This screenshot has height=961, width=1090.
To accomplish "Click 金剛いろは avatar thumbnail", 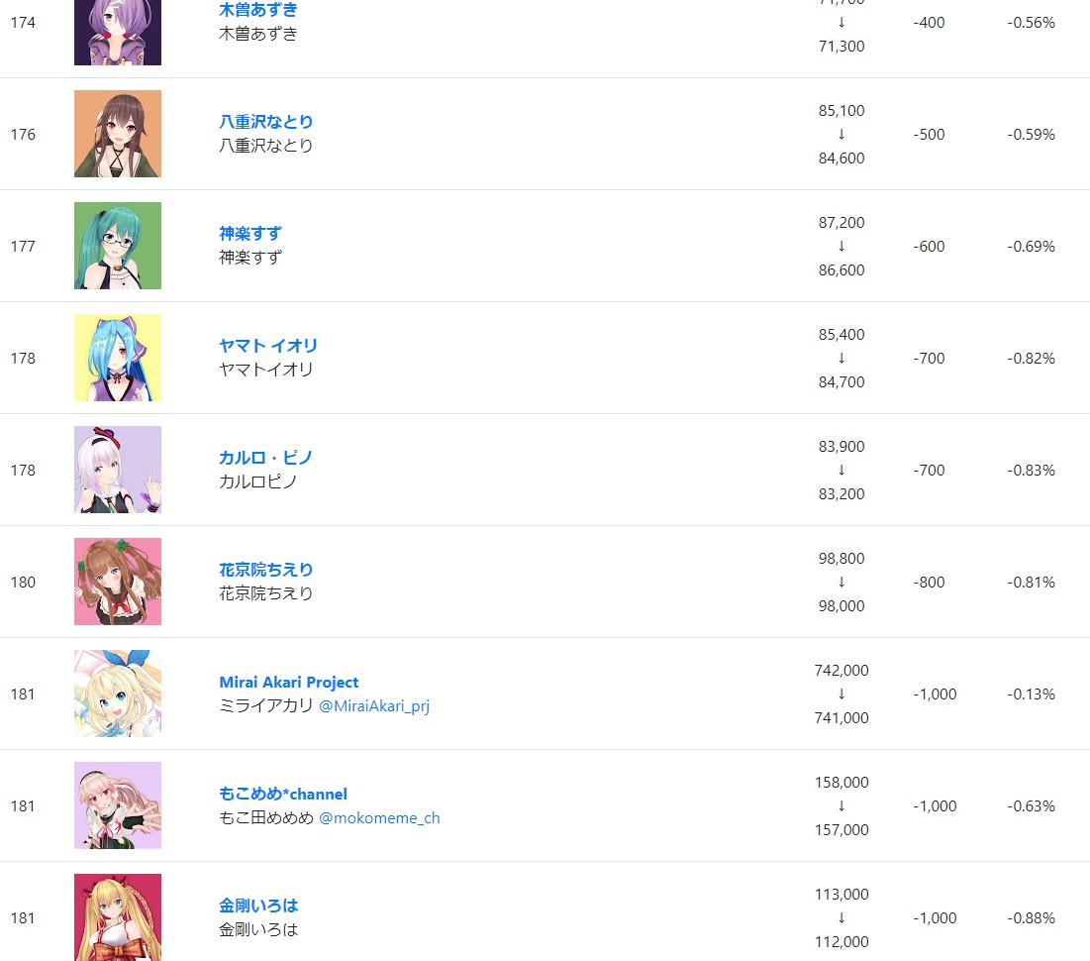I will [118, 917].
